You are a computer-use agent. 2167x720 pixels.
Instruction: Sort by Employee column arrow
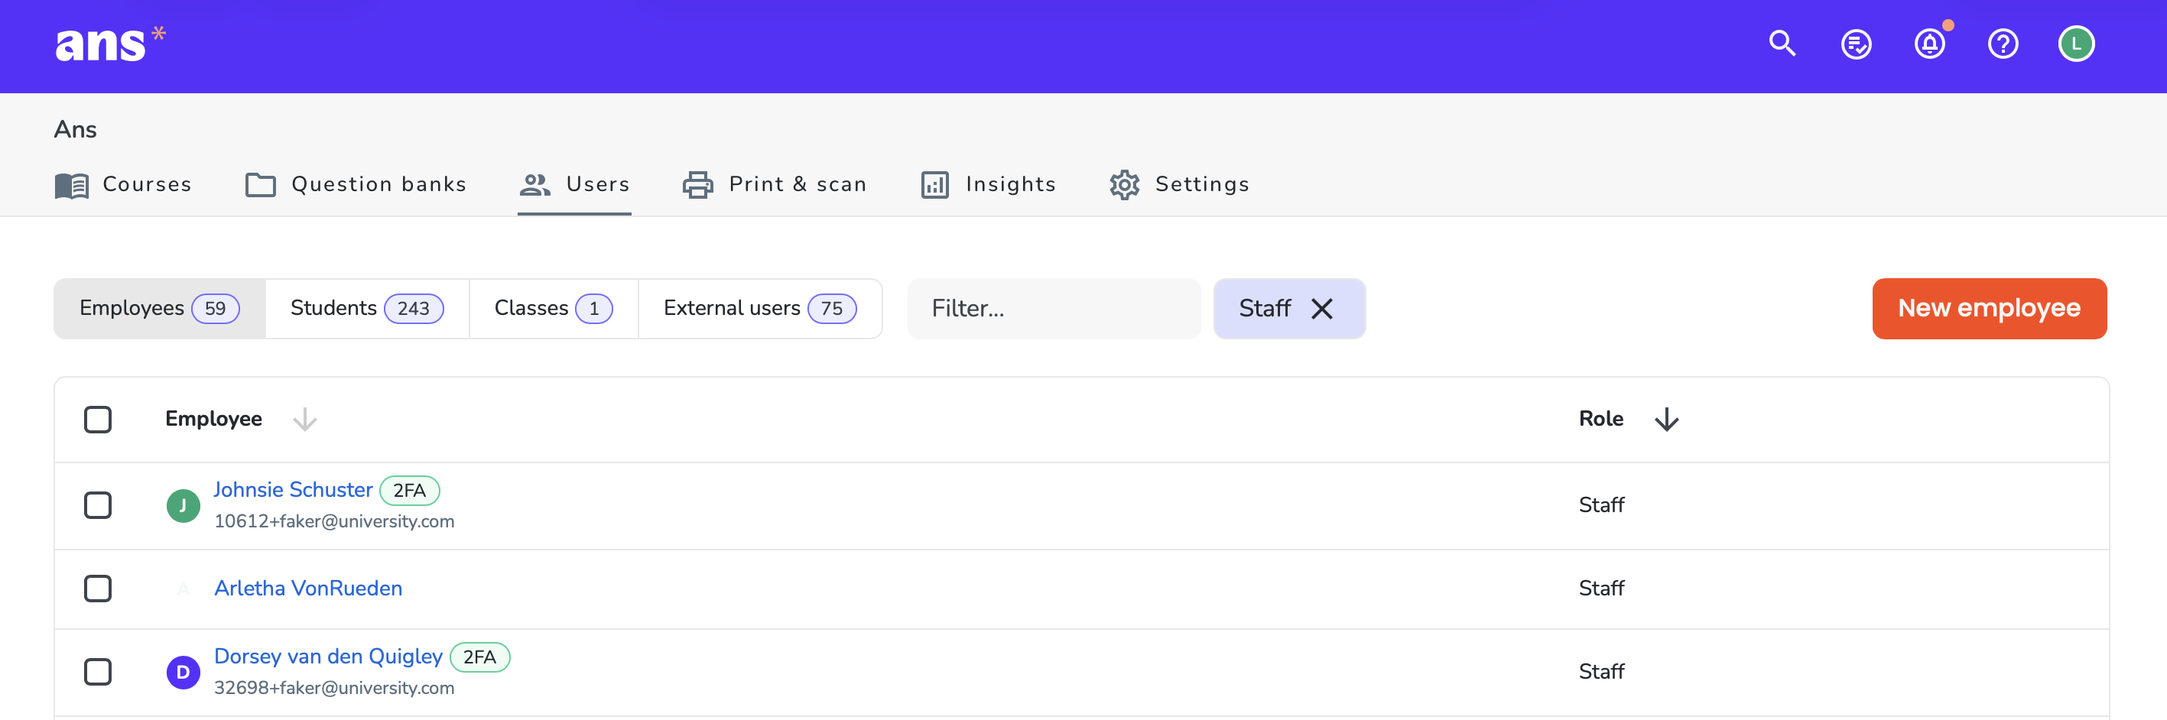(304, 419)
